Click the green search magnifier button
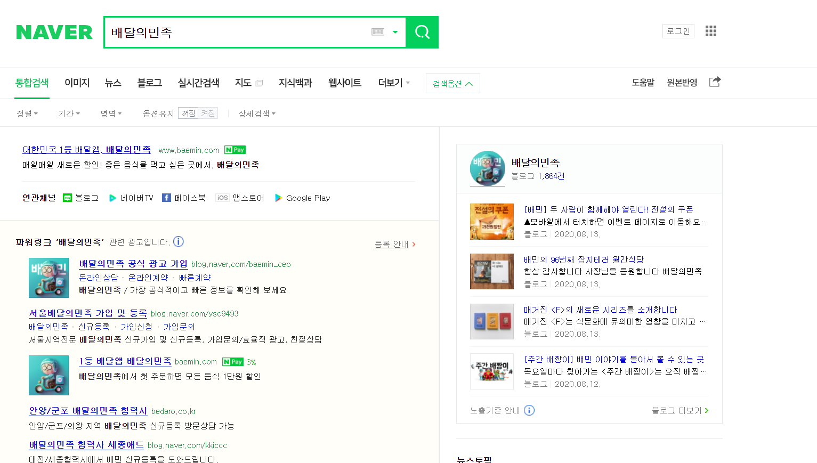The width and height of the screenshot is (817, 463). coord(422,33)
